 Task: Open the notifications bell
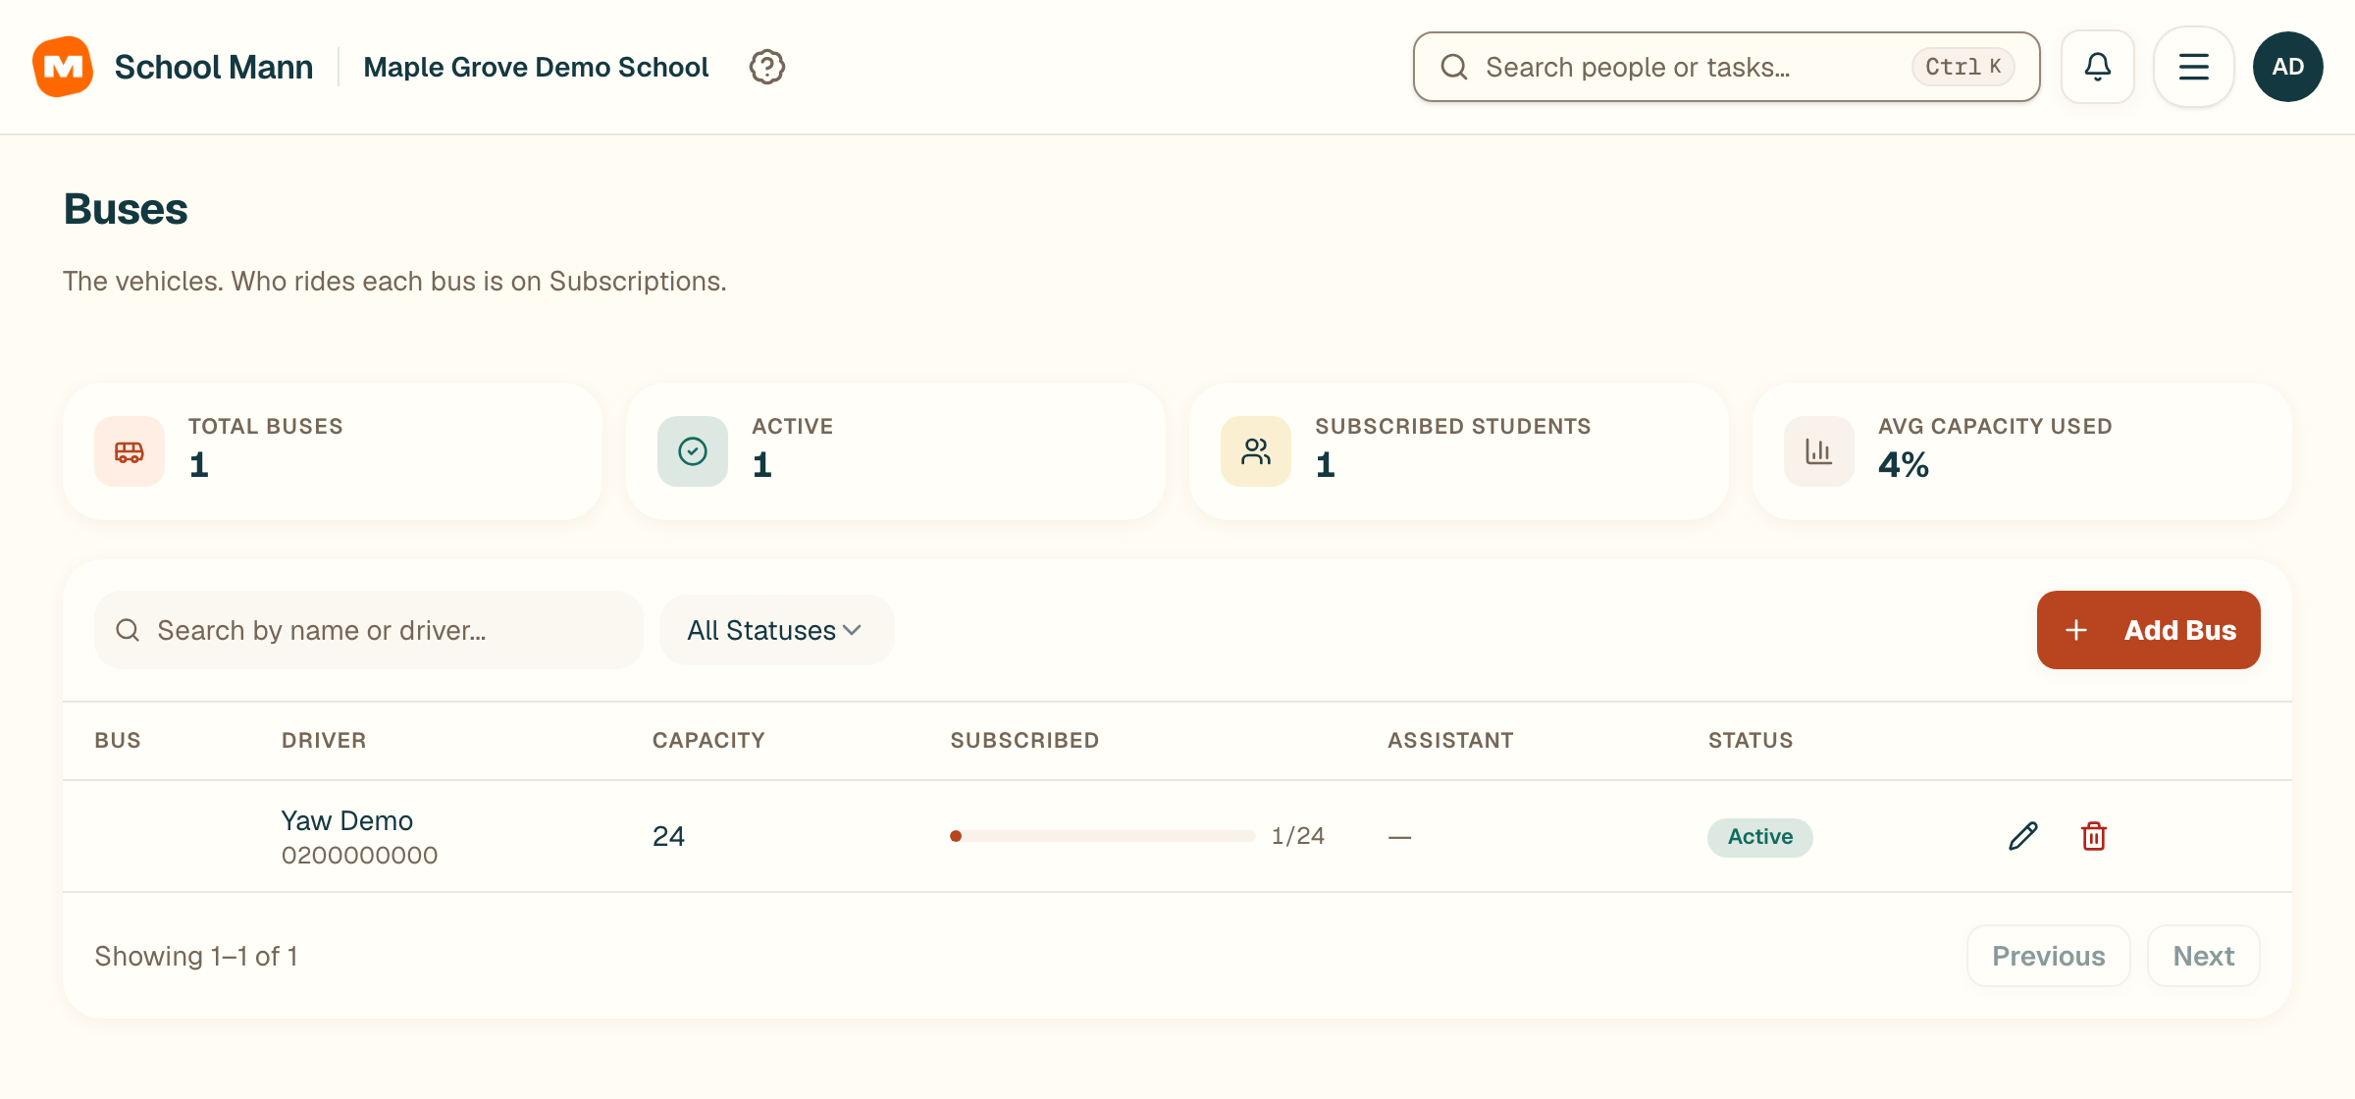point(2098,67)
